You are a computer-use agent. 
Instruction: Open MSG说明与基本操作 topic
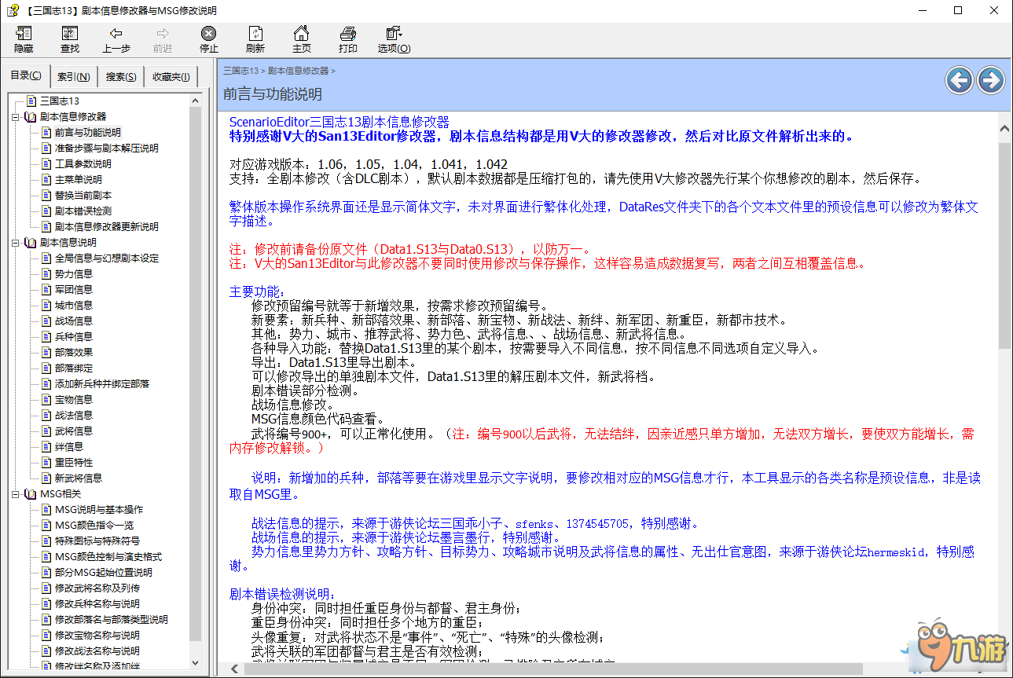[99, 510]
